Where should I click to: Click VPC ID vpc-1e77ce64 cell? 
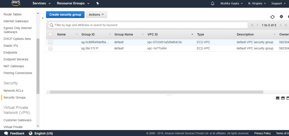click(157, 49)
